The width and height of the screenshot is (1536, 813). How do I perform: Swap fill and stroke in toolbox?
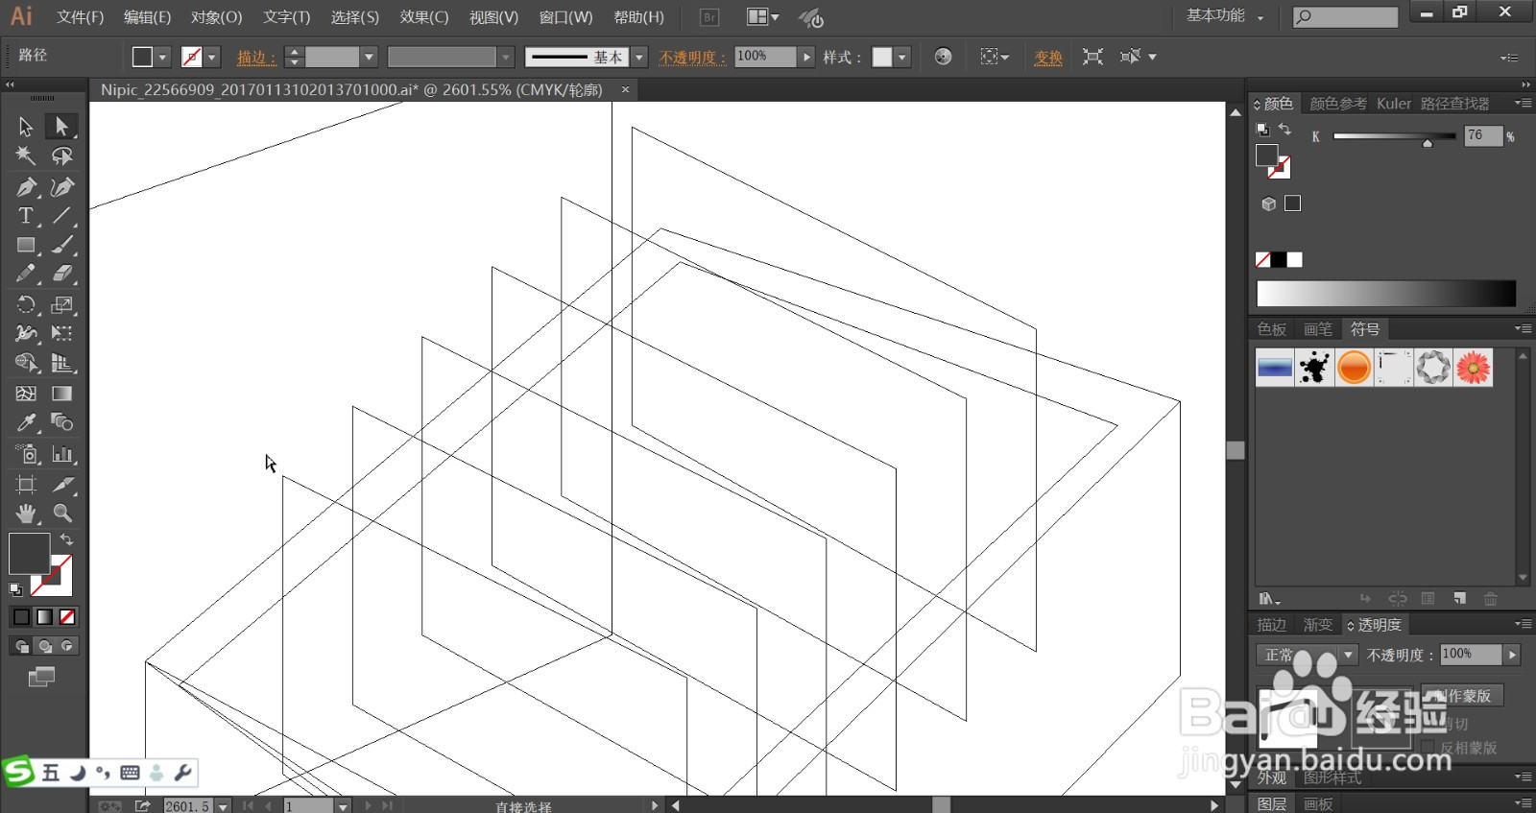(66, 540)
